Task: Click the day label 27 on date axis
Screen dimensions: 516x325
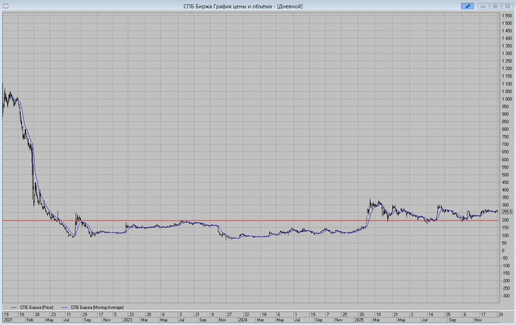Action: point(230,315)
